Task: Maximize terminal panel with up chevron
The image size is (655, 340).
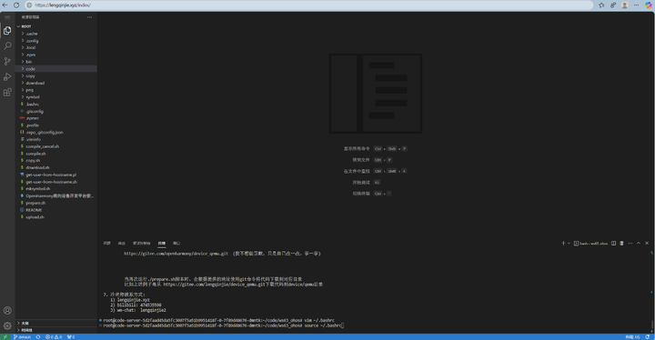Action: coord(639,243)
